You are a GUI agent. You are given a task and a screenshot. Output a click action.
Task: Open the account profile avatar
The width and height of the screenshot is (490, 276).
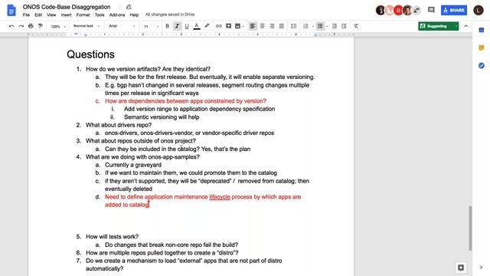coord(478,10)
